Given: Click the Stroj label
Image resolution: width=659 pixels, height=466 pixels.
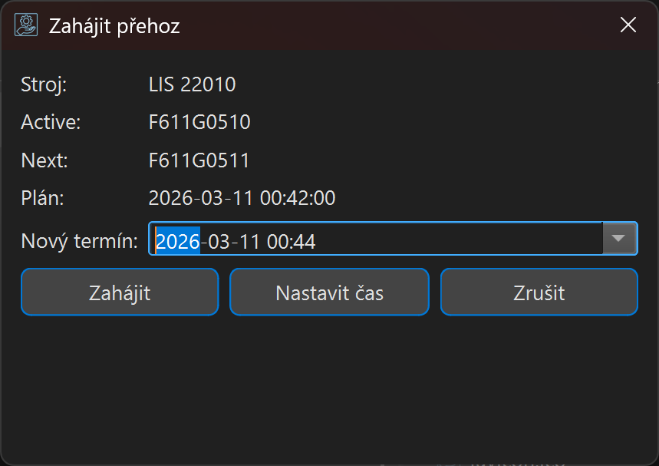Looking at the screenshot, I should (x=44, y=84).
